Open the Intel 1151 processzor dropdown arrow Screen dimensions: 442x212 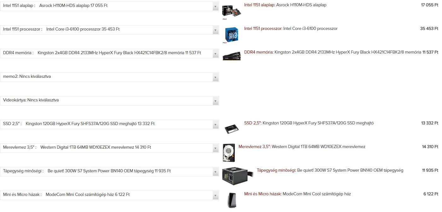pyautogui.click(x=215, y=30)
